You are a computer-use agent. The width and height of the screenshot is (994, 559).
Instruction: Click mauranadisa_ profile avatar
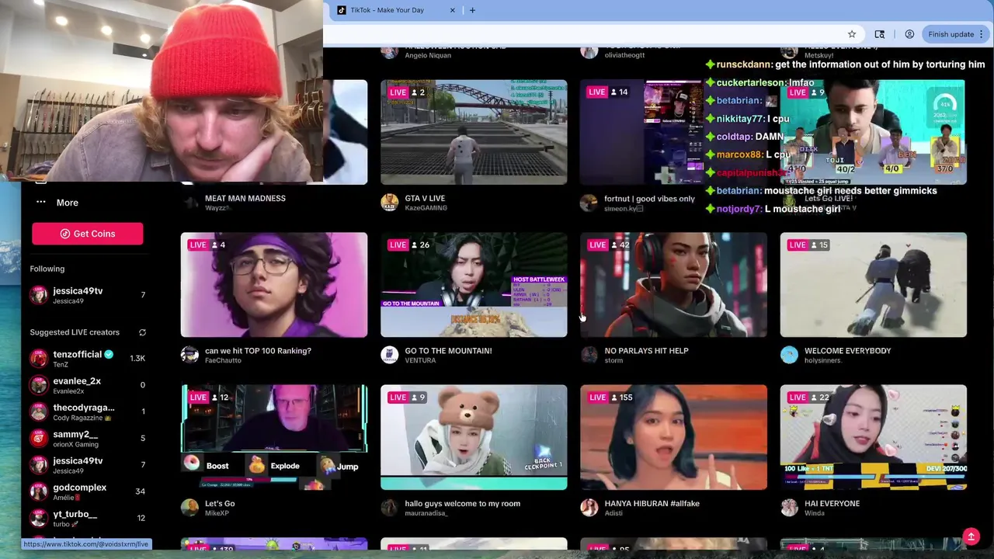(390, 508)
